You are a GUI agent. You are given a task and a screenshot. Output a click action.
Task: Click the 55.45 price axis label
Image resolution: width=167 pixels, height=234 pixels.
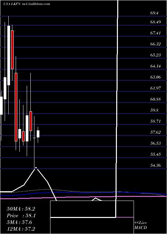[156, 154]
